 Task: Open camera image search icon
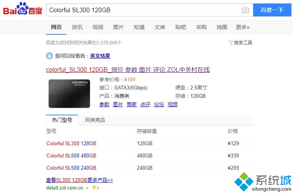coord(245,10)
